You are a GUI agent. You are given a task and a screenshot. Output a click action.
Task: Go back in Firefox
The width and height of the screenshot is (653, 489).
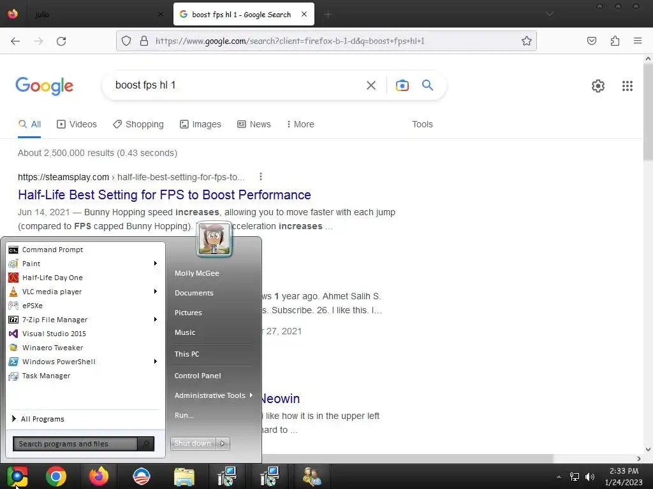15,41
